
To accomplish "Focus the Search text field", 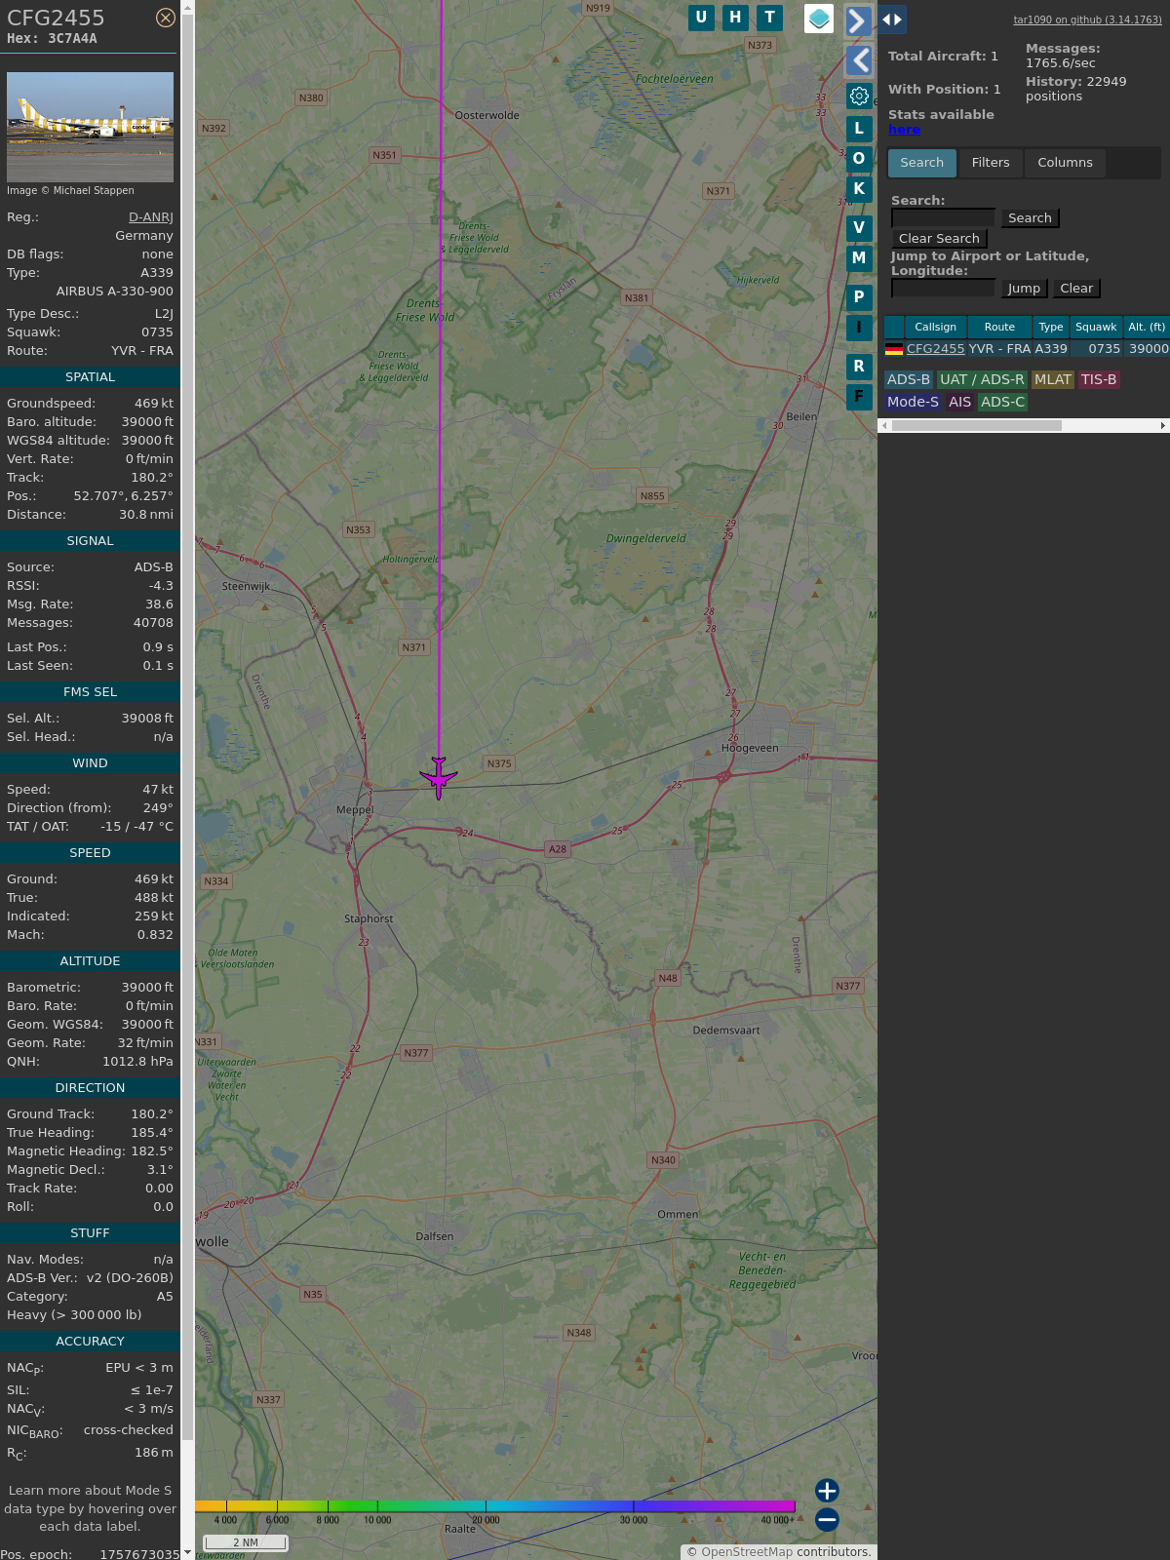I will tap(943, 217).
